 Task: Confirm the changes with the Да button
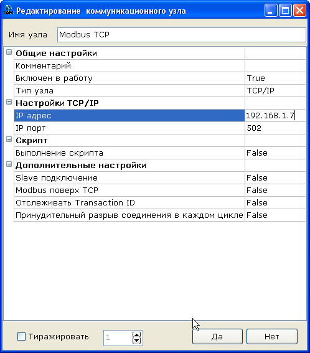[x=217, y=337]
